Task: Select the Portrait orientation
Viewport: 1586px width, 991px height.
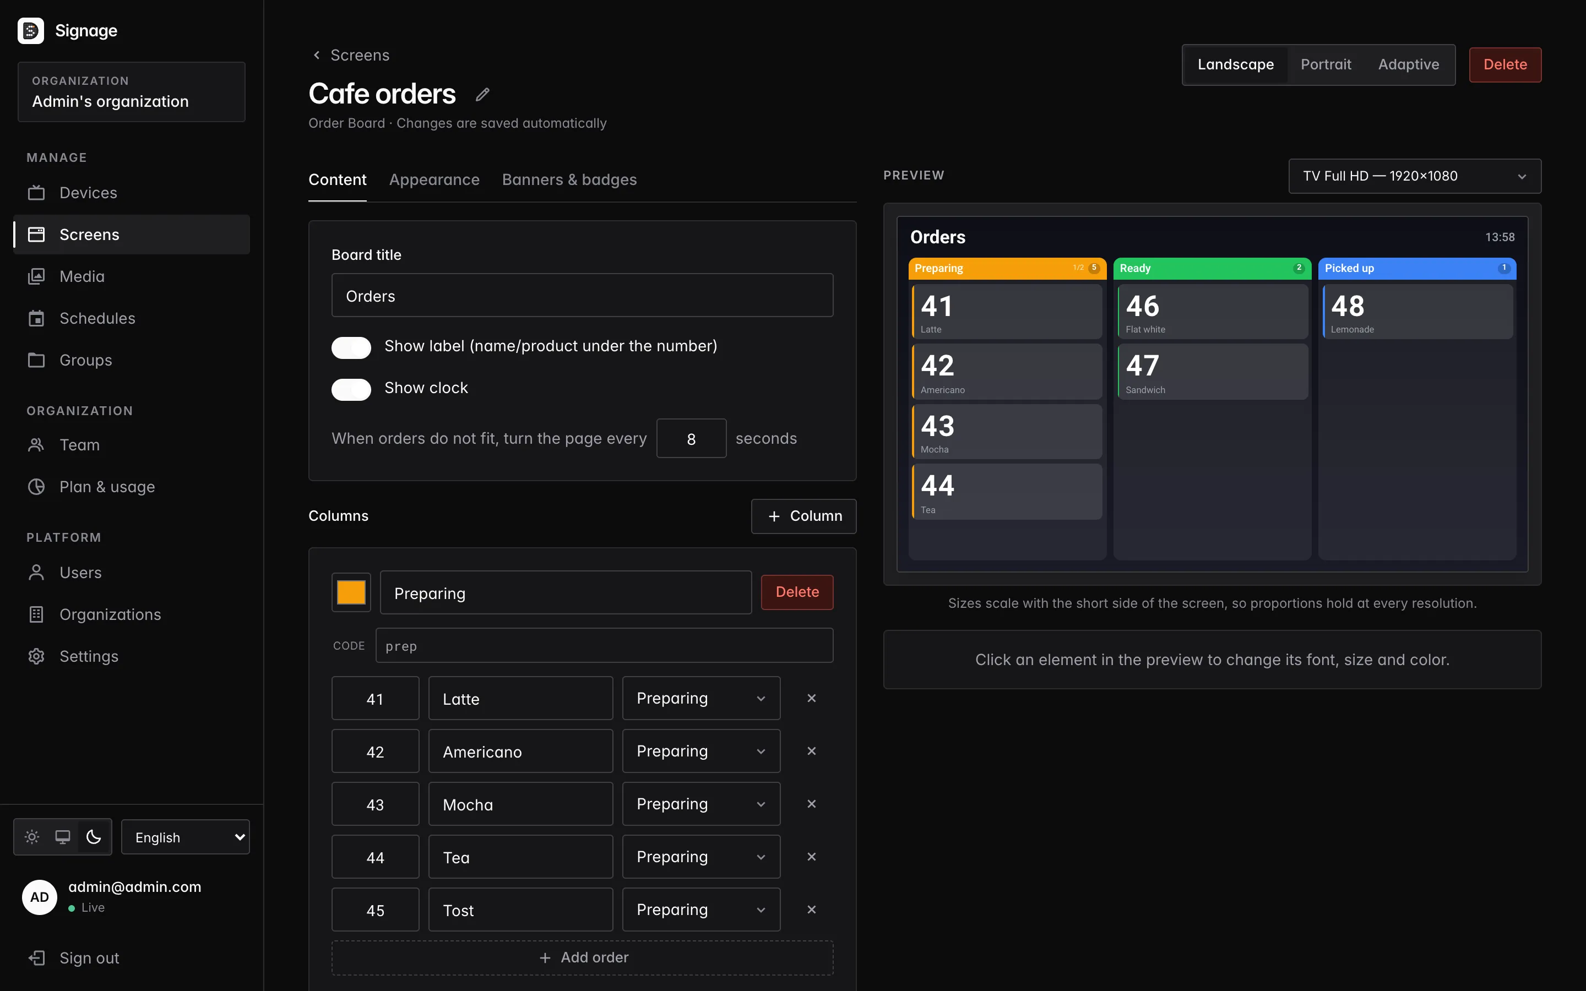Action: pos(1325,65)
